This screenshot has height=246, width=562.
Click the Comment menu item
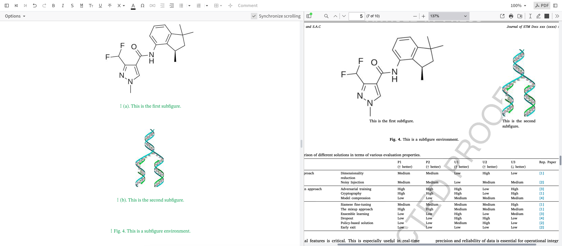click(x=248, y=6)
